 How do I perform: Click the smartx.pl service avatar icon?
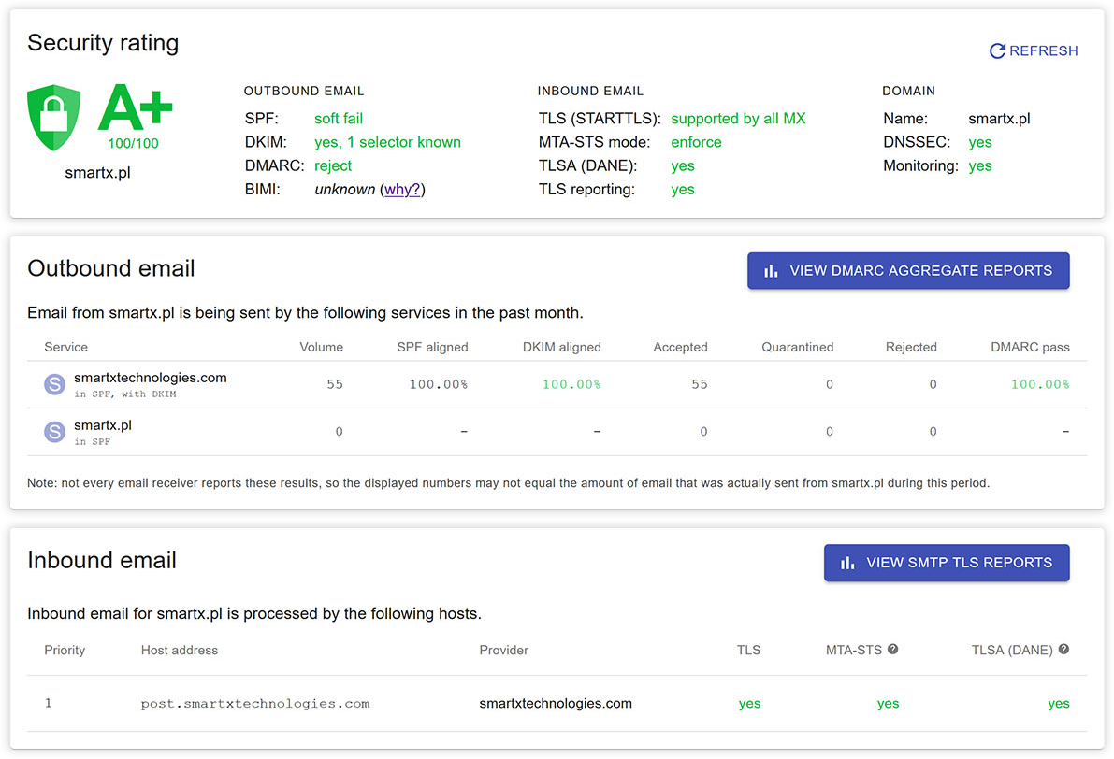55,432
